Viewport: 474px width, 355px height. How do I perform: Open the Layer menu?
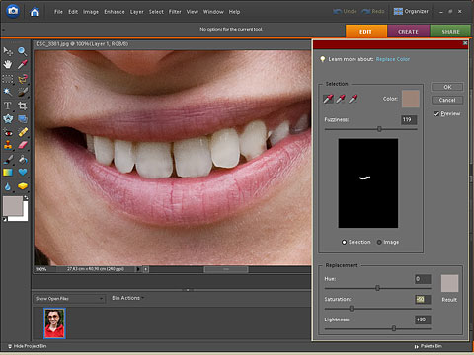coord(136,12)
